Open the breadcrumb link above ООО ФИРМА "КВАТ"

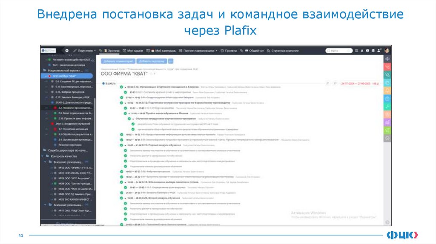[x=149, y=69]
